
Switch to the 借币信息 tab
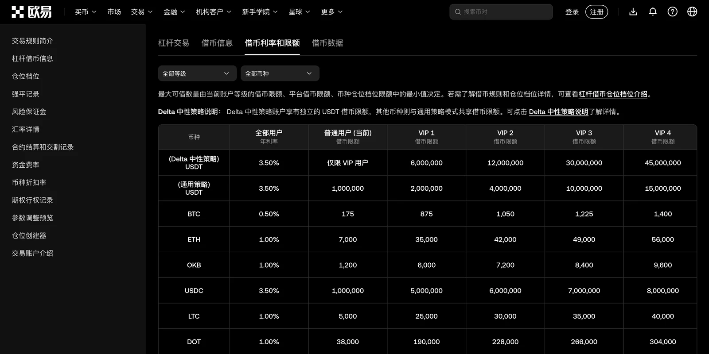217,43
